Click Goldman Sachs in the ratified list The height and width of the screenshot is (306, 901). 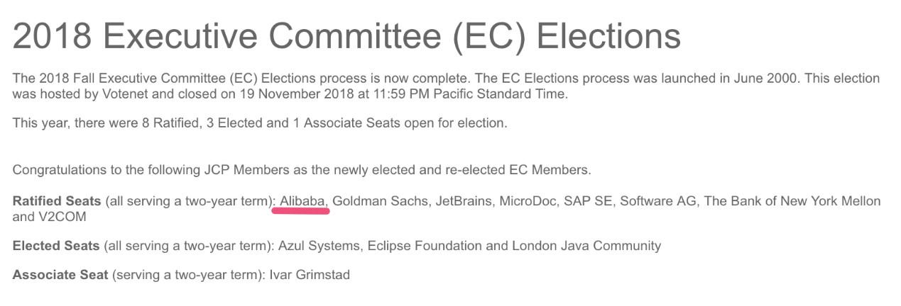(x=380, y=201)
